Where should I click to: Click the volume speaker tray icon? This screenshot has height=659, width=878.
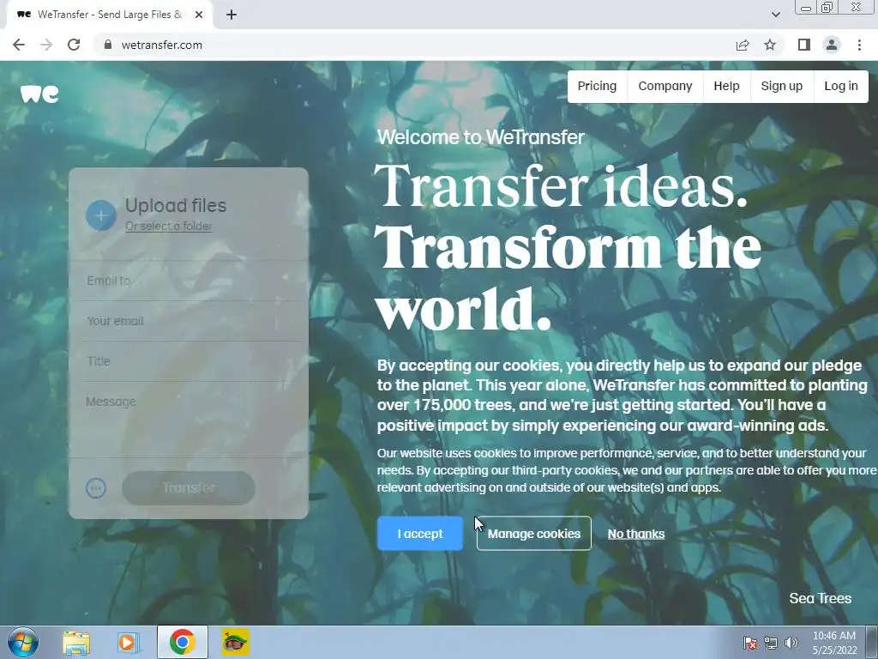click(791, 643)
